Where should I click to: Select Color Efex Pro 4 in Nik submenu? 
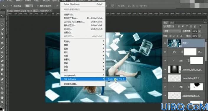click(116, 79)
